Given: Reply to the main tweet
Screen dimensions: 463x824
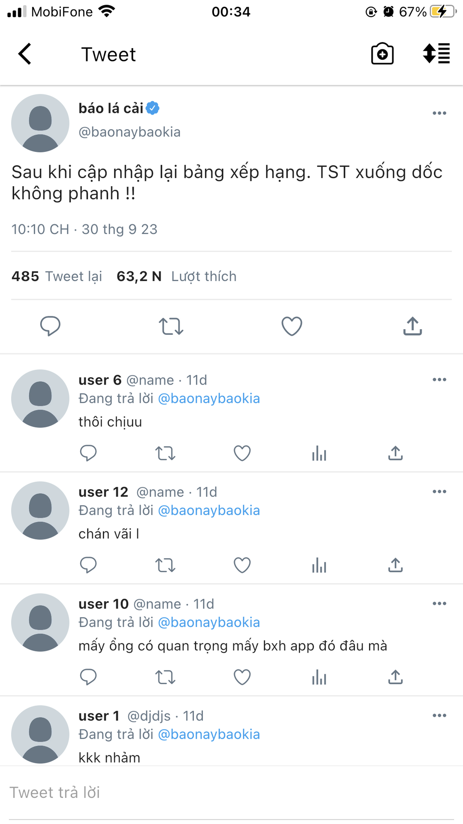Looking at the screenshot, I should 50,326.
